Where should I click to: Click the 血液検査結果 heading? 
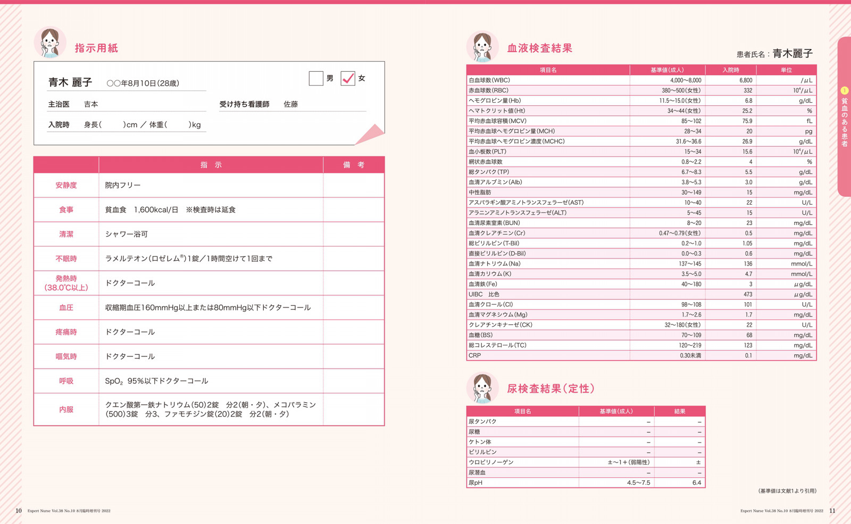[x=540, y=48]
